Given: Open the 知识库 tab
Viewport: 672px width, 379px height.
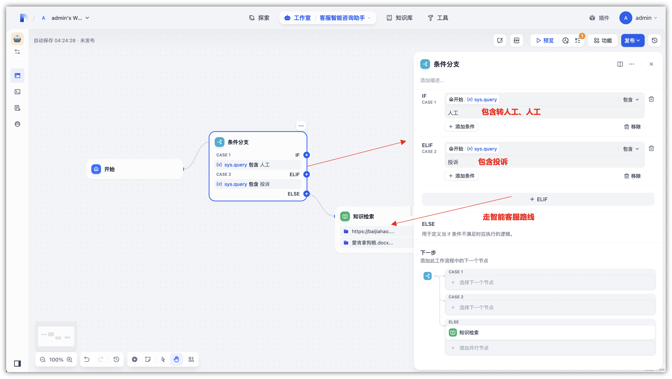Looking at the screenshot, I should 400,18.
